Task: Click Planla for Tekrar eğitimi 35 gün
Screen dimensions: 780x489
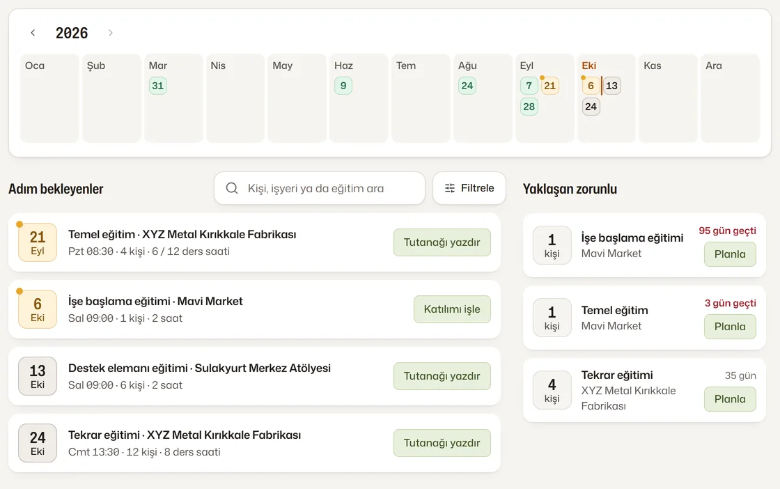Action: coord(730,399)
